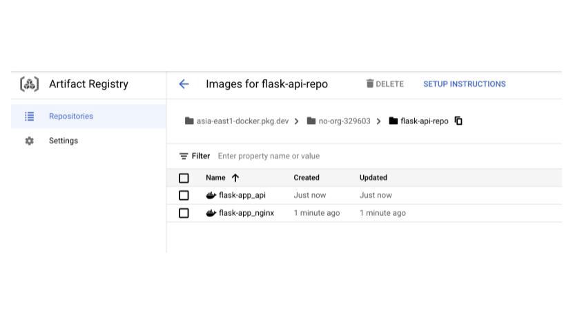This screenshot has height=324, width=573.
Task: Copy the flask-api-repo path
Action: click(x=458, y=121)
